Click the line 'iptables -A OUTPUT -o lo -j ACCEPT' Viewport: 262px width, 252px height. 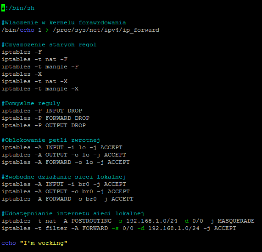click(x=64, y=155)
